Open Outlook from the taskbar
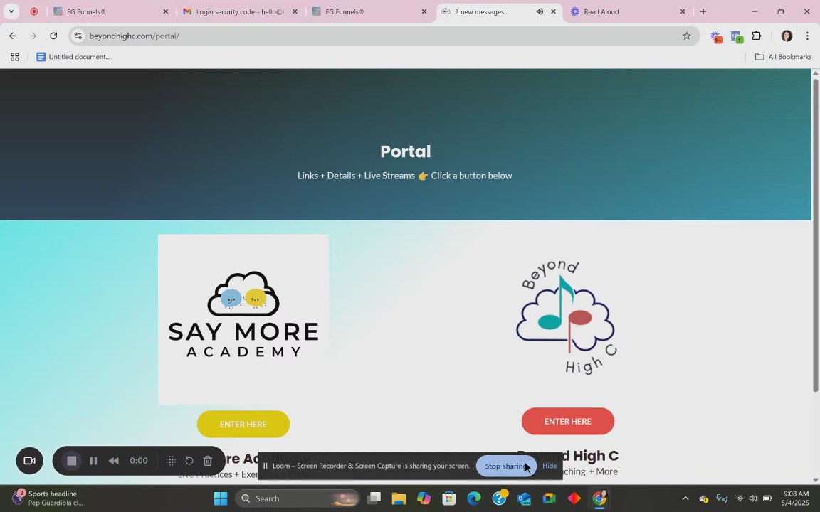The image size is (820, 512). coord(524,498)
